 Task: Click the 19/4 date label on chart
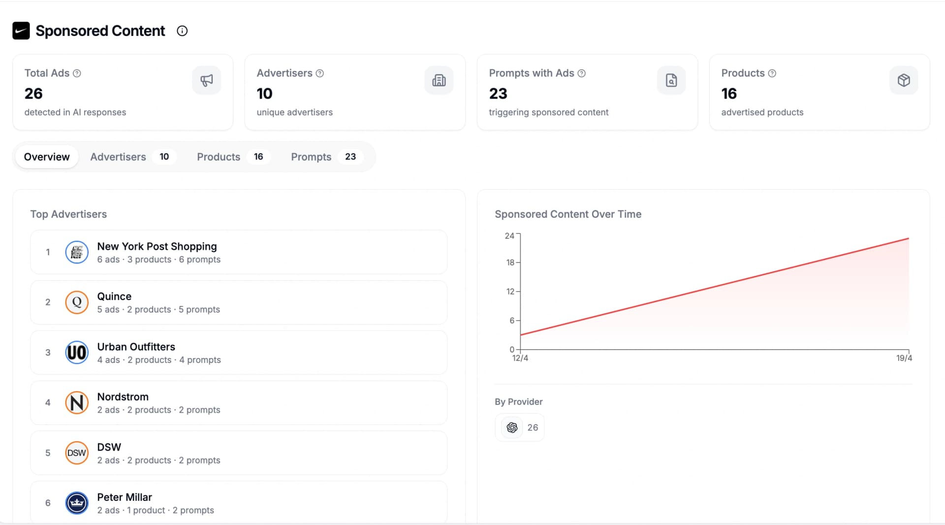pos(904,358)
